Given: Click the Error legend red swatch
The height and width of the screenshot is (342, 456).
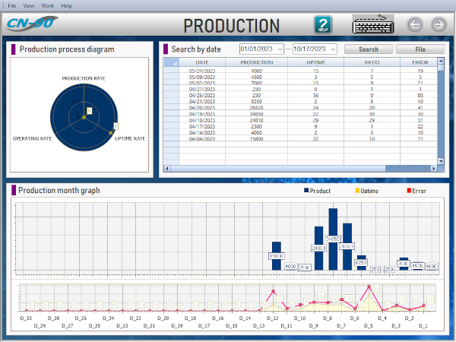Looking at the screenshot, I should (x=409, y=191).
